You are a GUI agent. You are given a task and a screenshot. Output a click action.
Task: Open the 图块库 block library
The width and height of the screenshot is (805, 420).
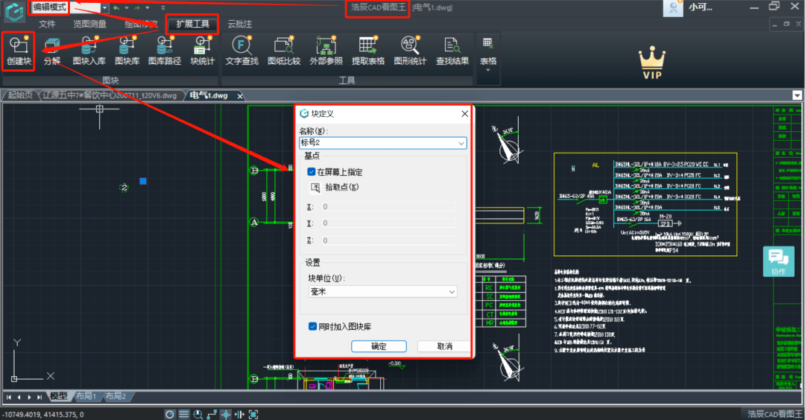coord(127,51)
